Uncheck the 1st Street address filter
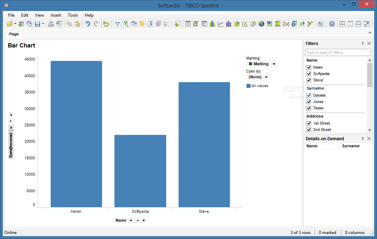 tap(309, 124)
